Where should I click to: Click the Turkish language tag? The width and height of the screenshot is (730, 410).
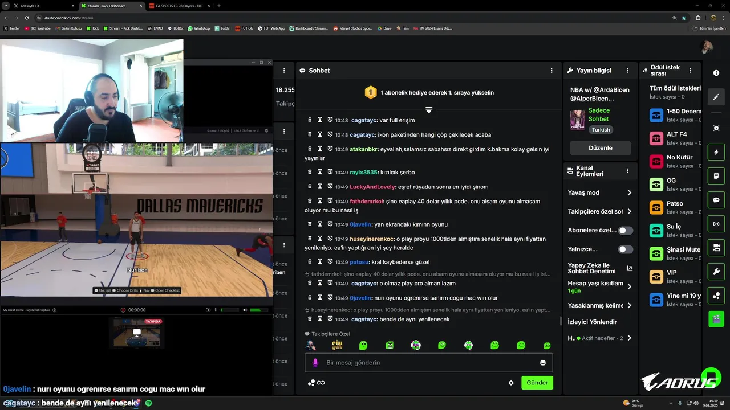pyautogui.click(x=601, y=130)
